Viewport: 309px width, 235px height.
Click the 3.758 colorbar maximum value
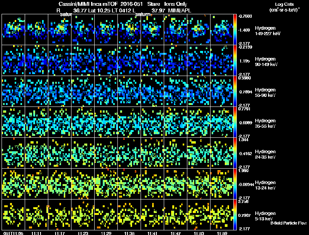[243, 201]
